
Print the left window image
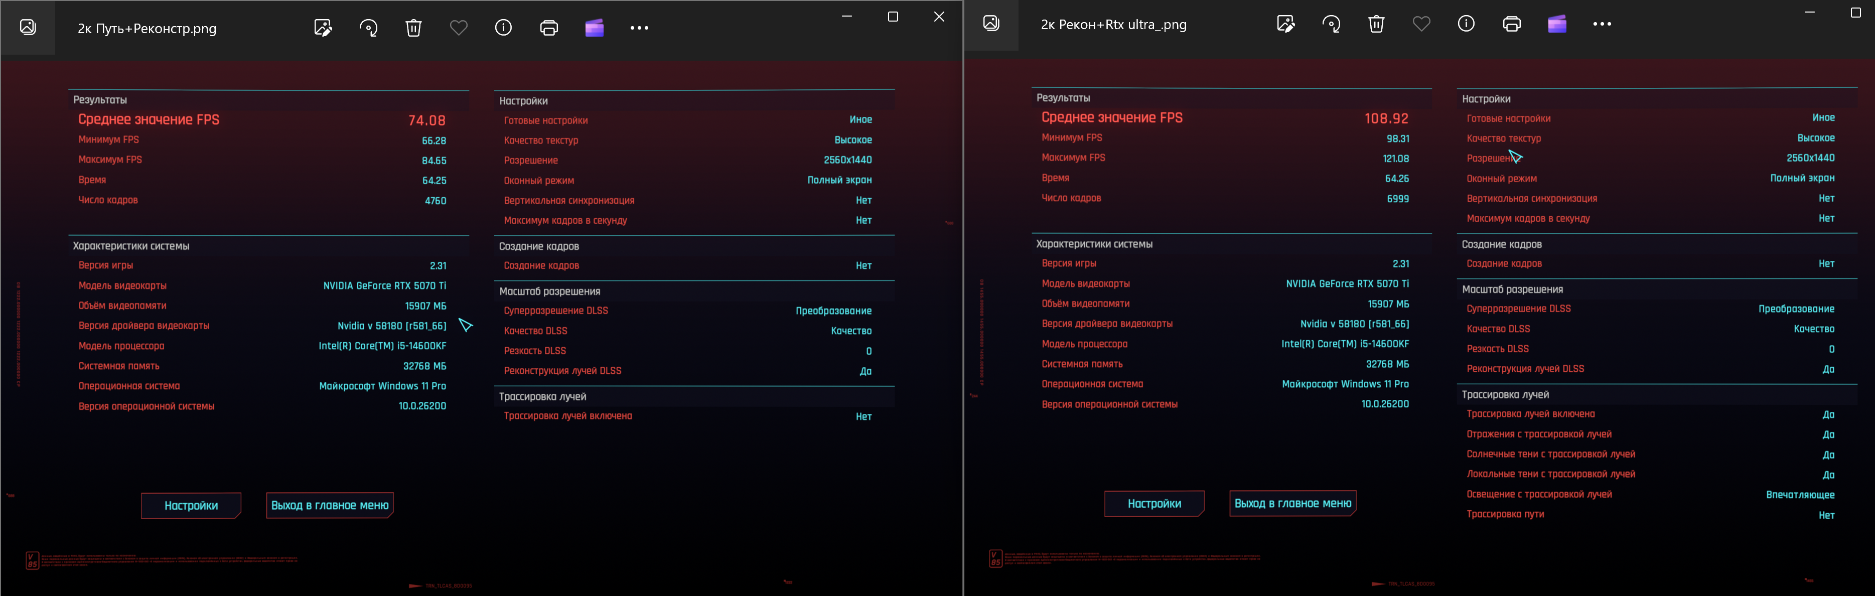point(549,29)
